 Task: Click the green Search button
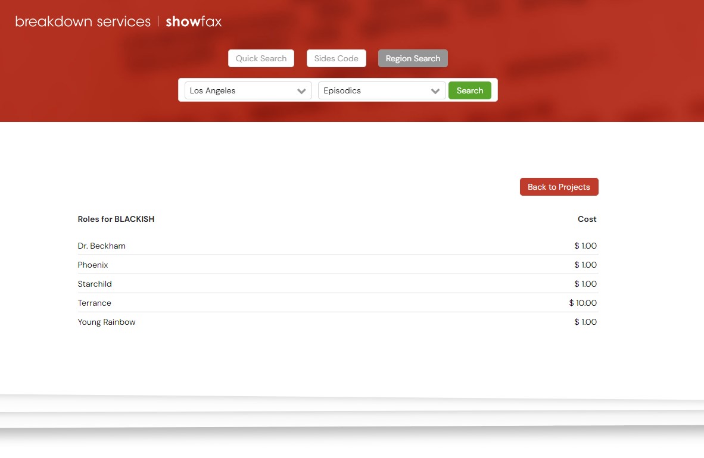[470, 90]
